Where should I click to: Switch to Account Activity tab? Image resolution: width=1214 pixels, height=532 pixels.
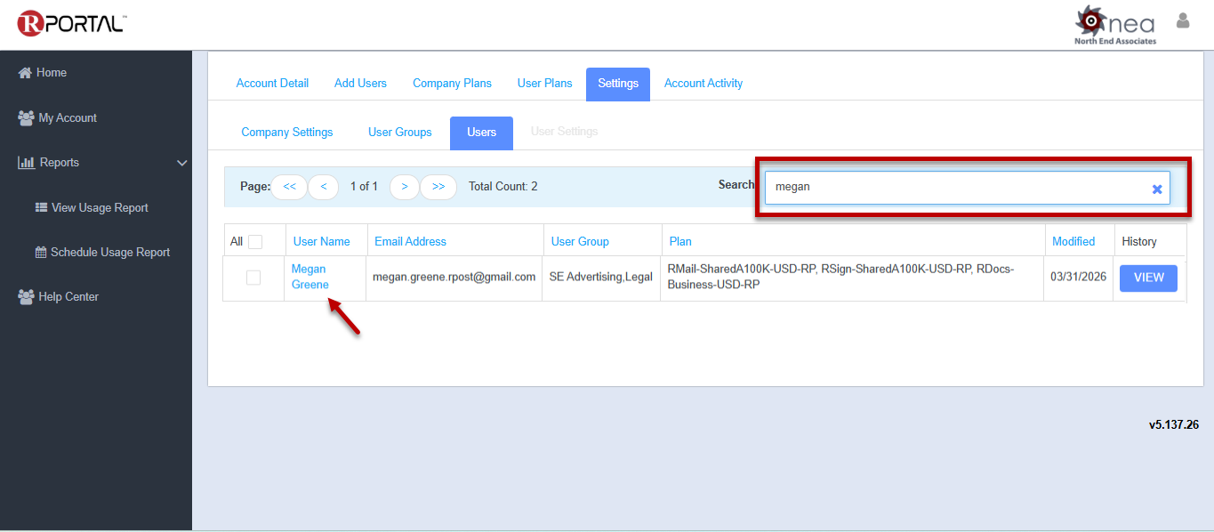pos(703,84)
